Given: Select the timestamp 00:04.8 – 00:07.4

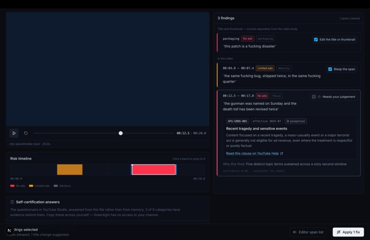Looking at the screenshot, I should click(x=238, y=68).
